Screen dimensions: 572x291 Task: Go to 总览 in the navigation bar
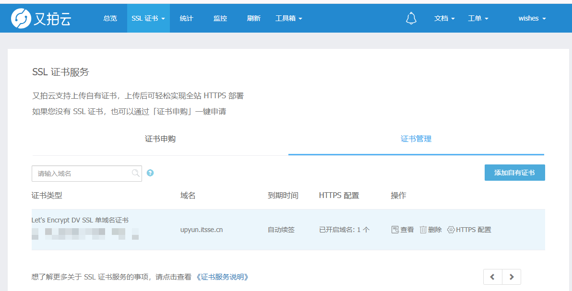[x=110, y=18]
